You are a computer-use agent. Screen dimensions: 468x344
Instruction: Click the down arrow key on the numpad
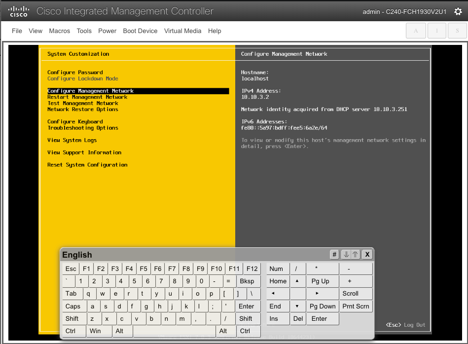(x=297, y=306)
